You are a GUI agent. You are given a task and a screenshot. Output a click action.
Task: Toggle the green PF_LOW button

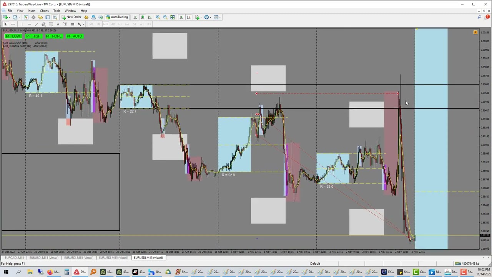pos(13,36)
